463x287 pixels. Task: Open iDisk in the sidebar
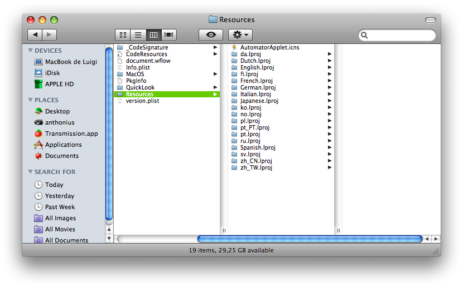point(47,73)
